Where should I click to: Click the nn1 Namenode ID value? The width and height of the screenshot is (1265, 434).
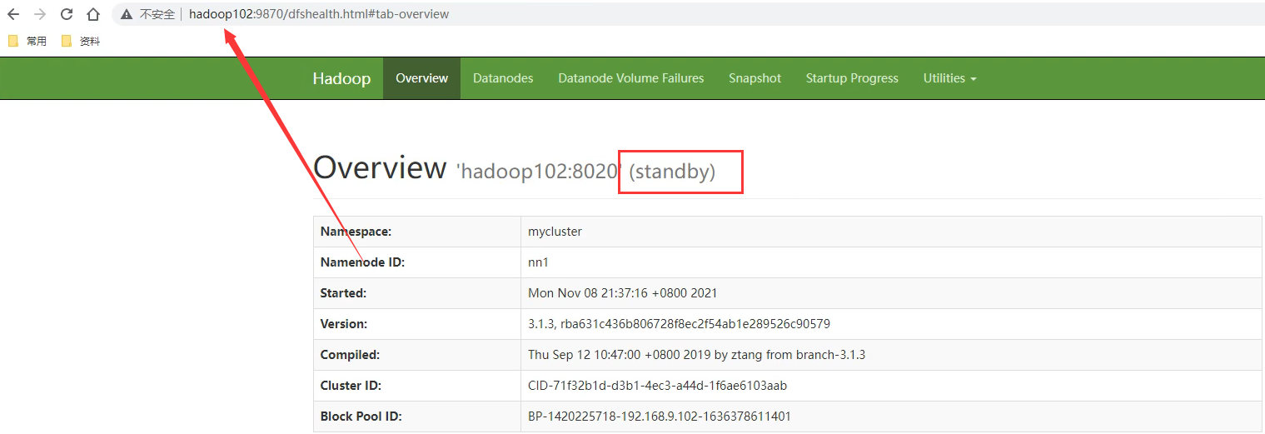pos(538,262)
